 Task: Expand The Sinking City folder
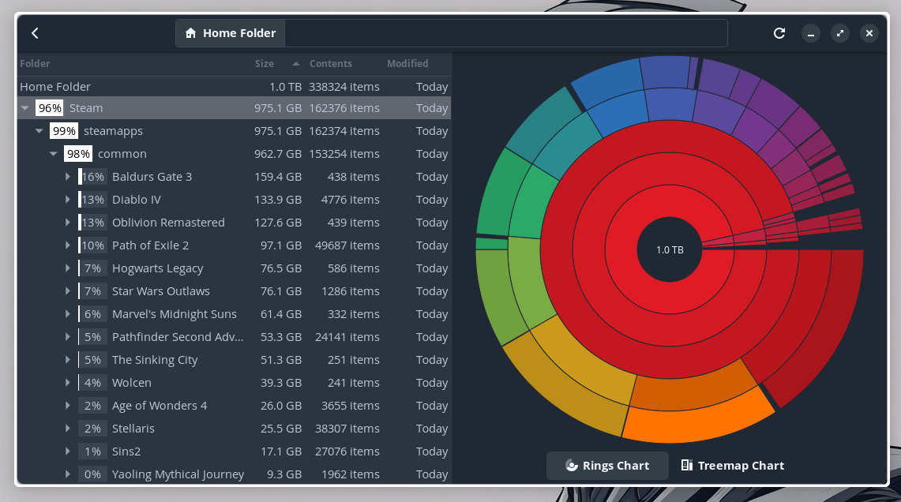(68, 360)
